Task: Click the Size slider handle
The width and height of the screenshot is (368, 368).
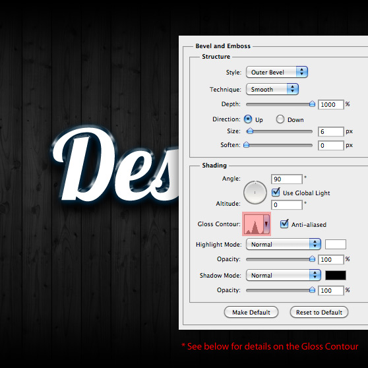Action: point(251,131)
